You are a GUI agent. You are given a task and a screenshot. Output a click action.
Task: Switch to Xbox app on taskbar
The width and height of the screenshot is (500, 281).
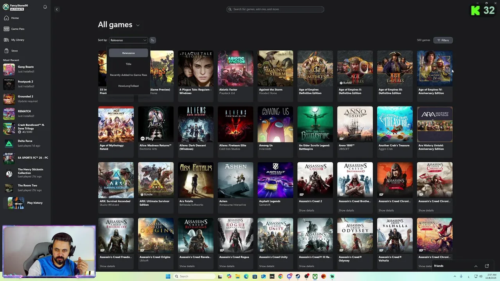[x=315, y=276]
